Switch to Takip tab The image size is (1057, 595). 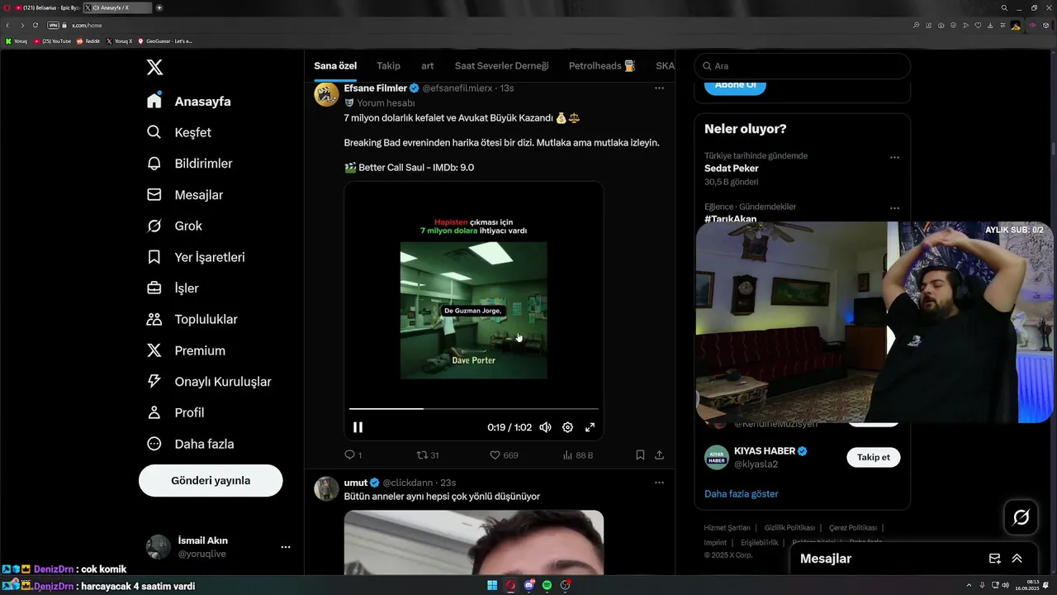click(x=388, y=66)
